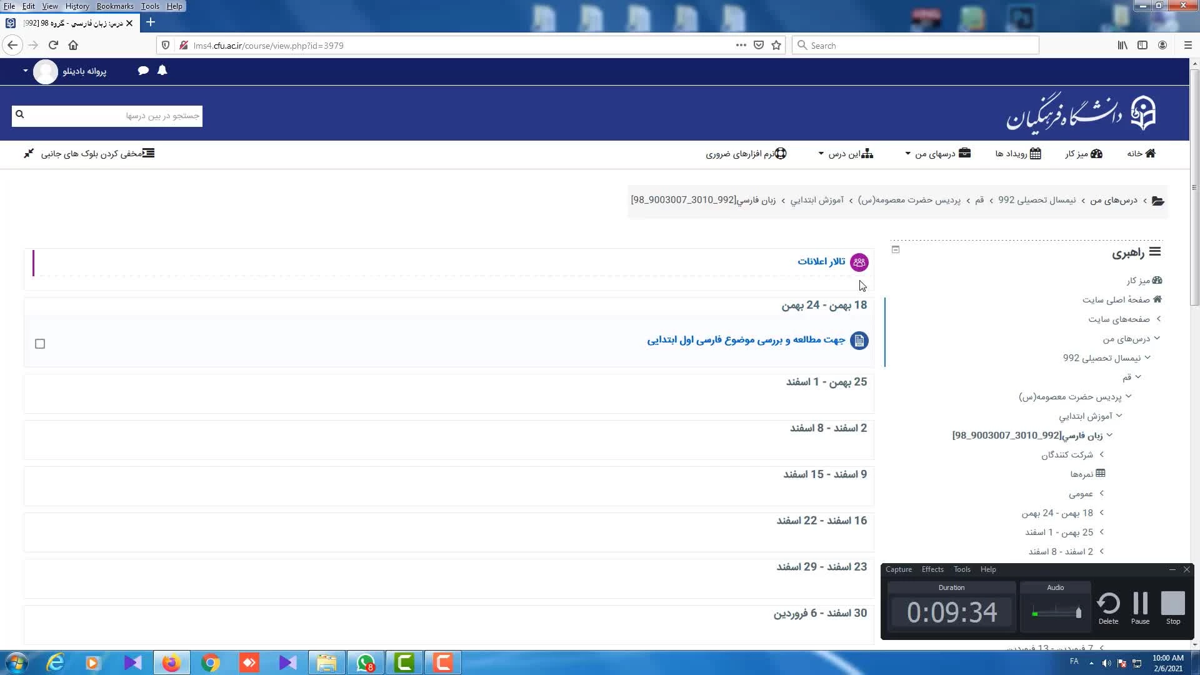
Task: Open the Effects menu in recorder
Action: pyautogui.click(x=932, y=569)
